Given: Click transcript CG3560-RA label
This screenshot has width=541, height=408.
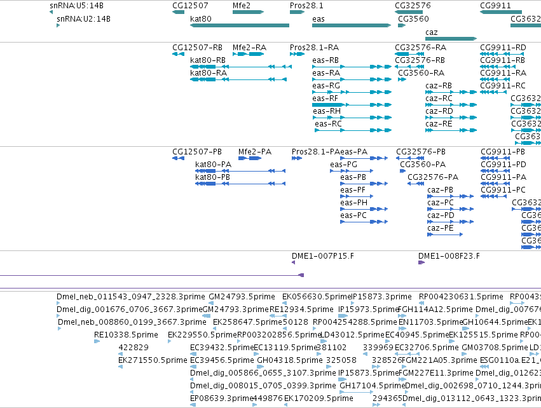Looking at the screenshot, I should [421, 73].
